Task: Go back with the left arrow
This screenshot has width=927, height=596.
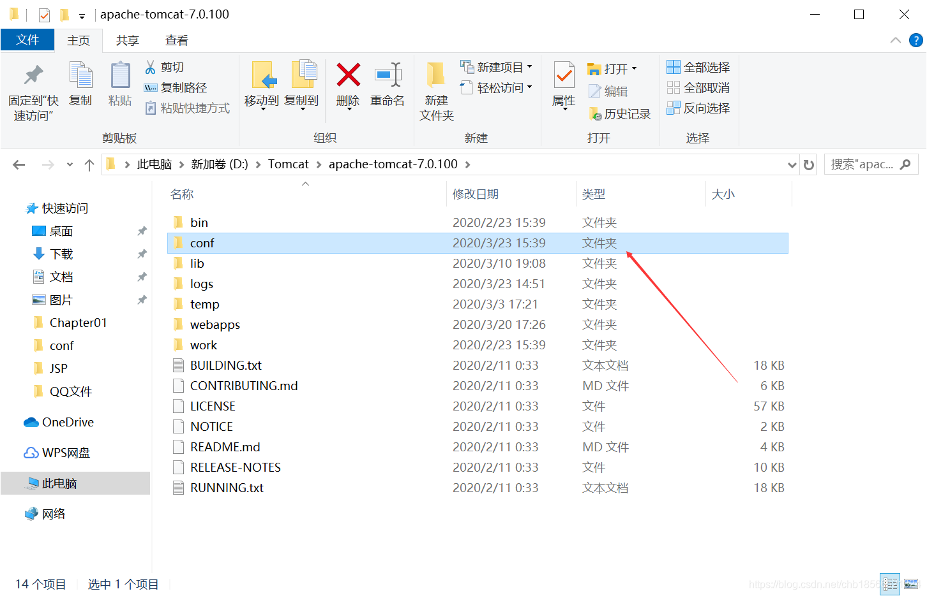Action: [x=19, y=164]
